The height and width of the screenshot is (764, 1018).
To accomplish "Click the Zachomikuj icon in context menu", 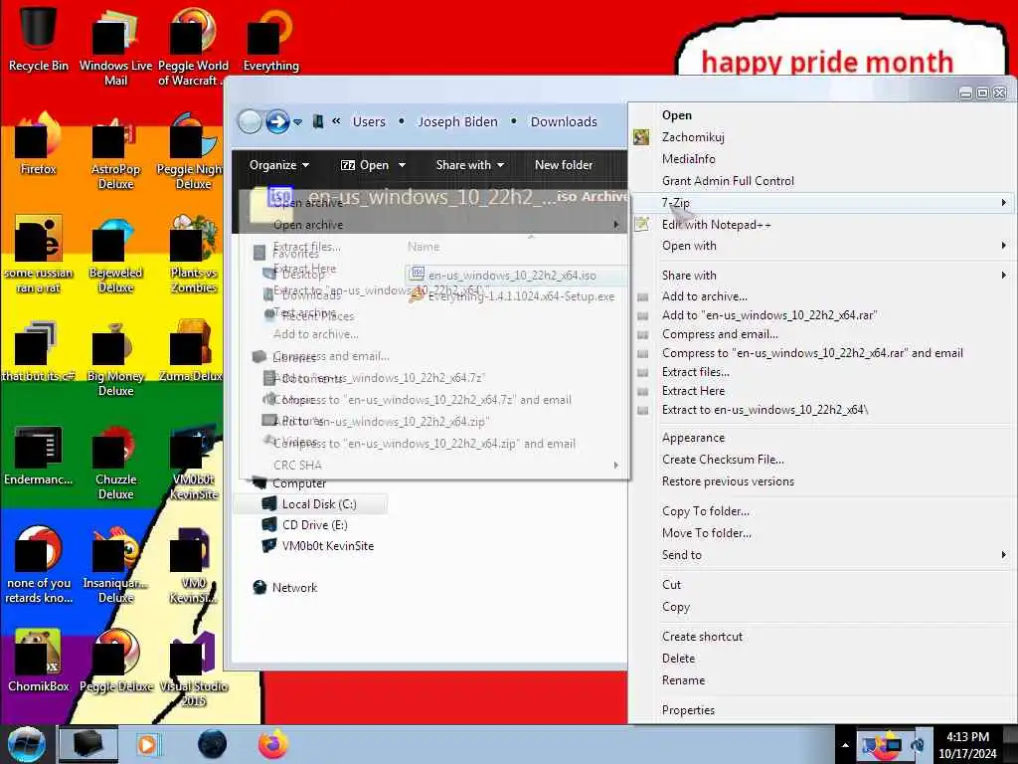I will 641,137.
